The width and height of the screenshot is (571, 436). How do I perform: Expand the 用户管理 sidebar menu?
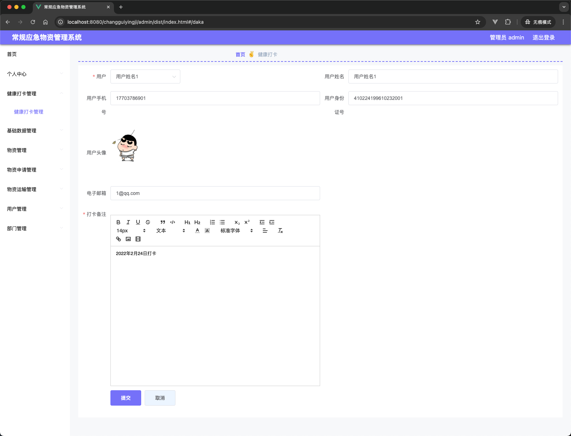click(x=35, y=209)
